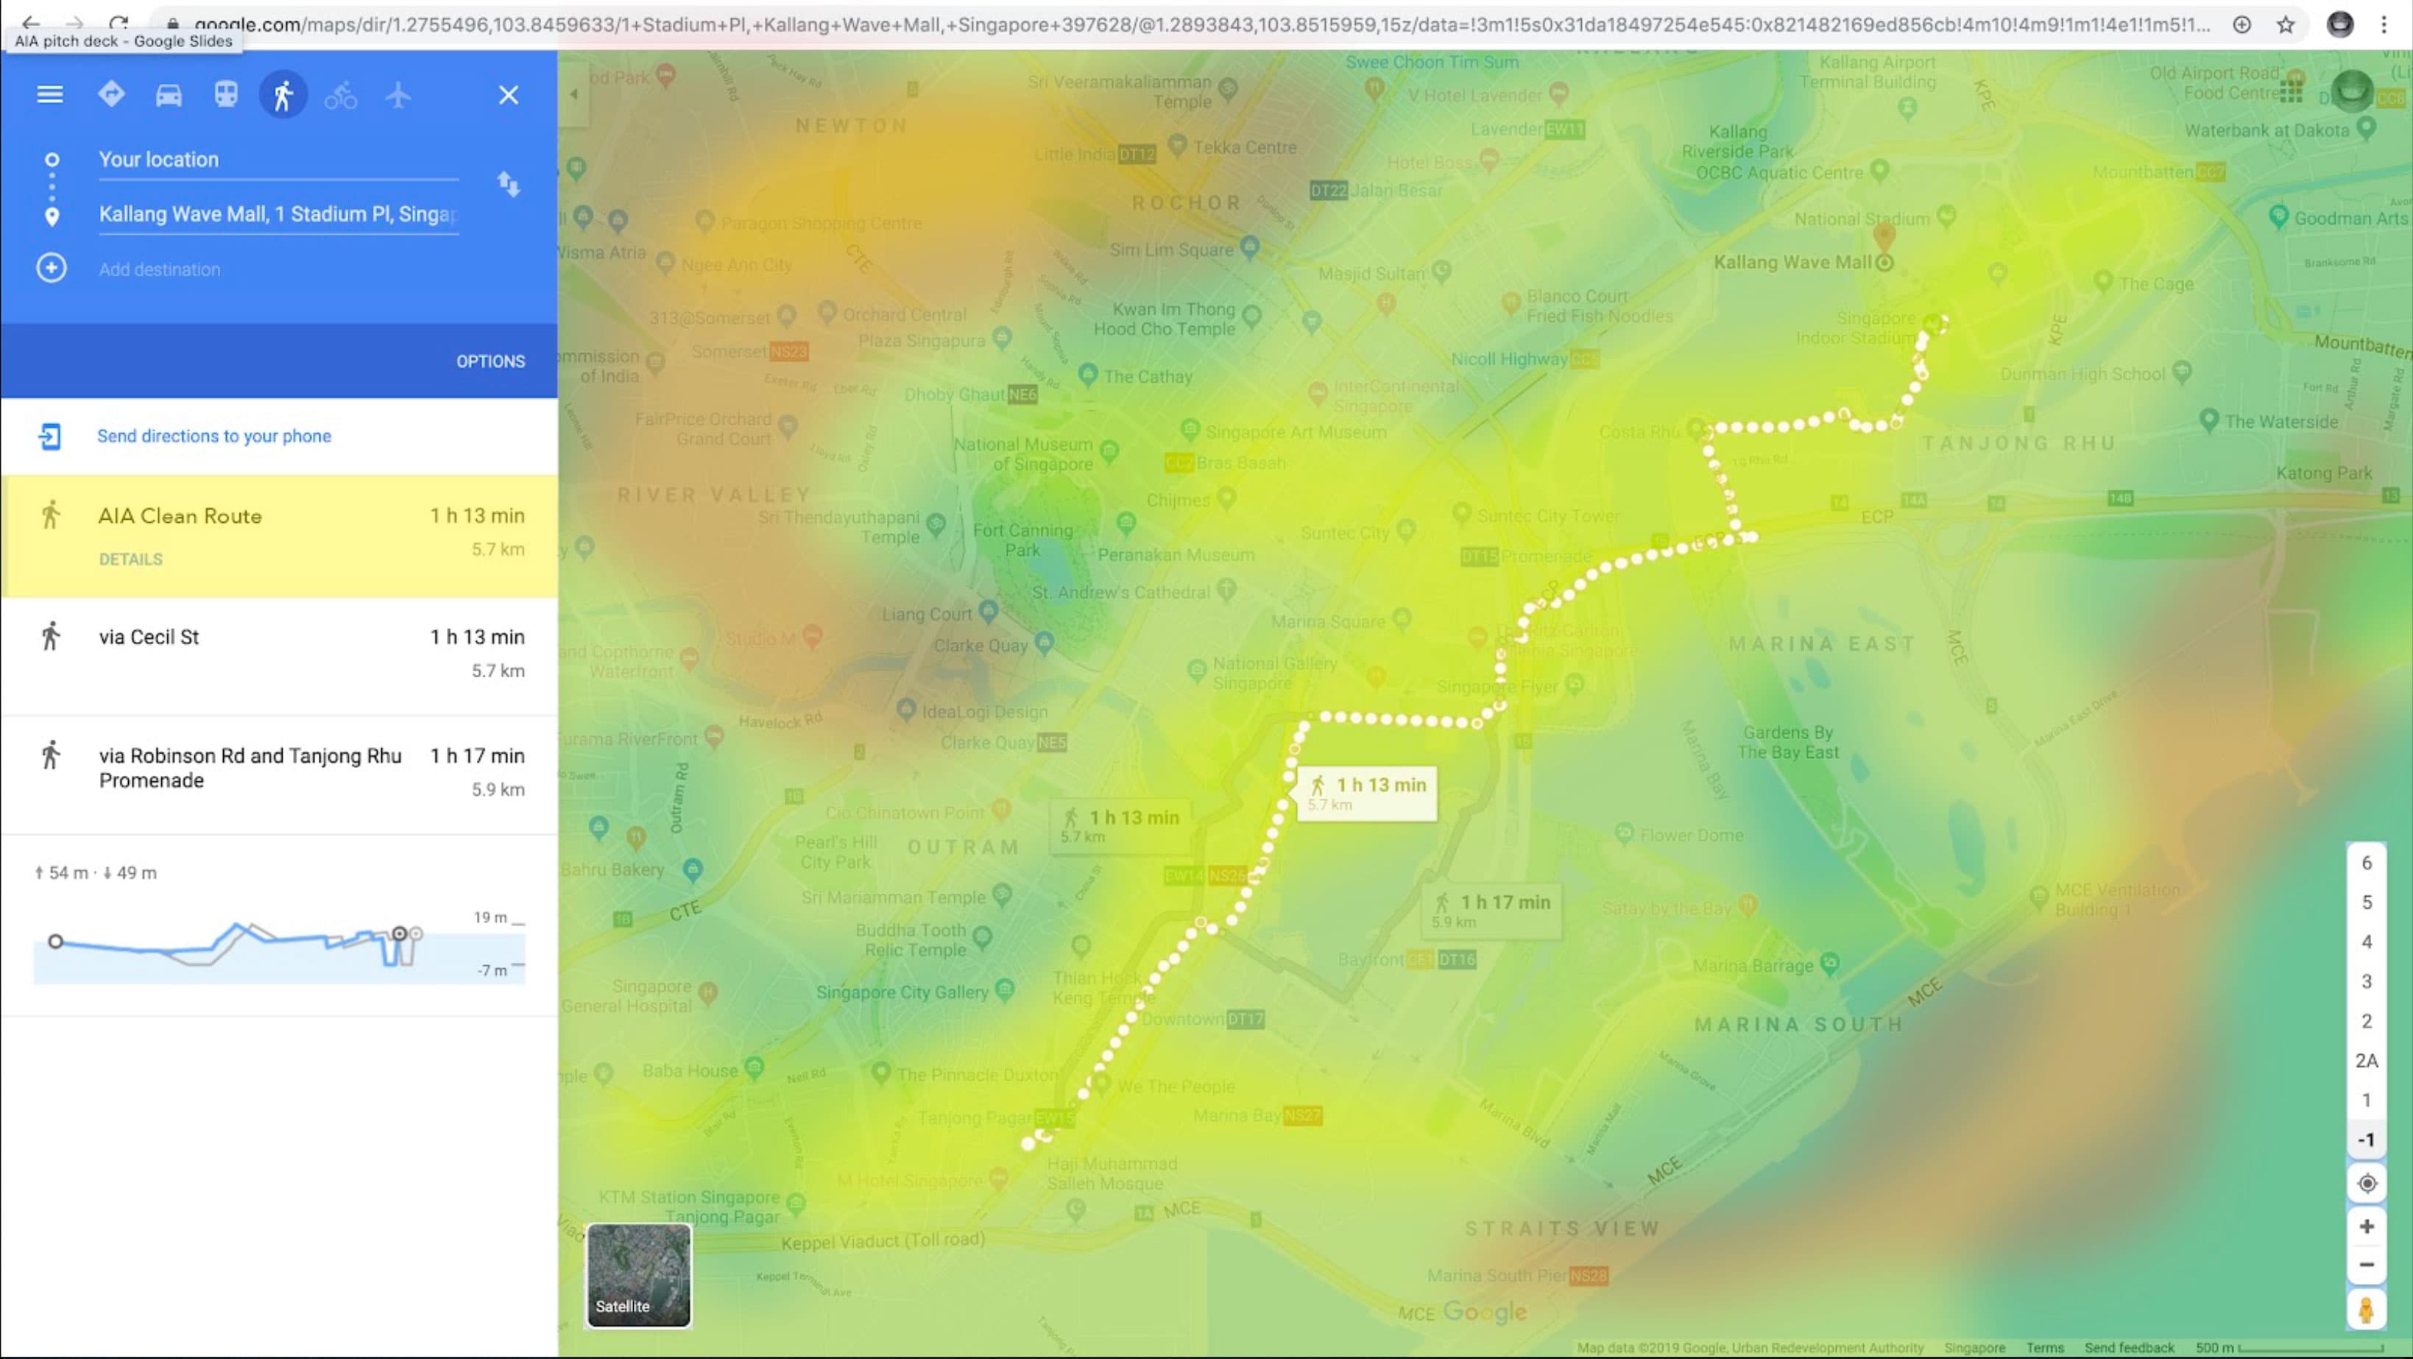Screen dimensions: 2413x1359
Task: Zoom out the map with minus button
Action: click(x=2366, y=1265)
